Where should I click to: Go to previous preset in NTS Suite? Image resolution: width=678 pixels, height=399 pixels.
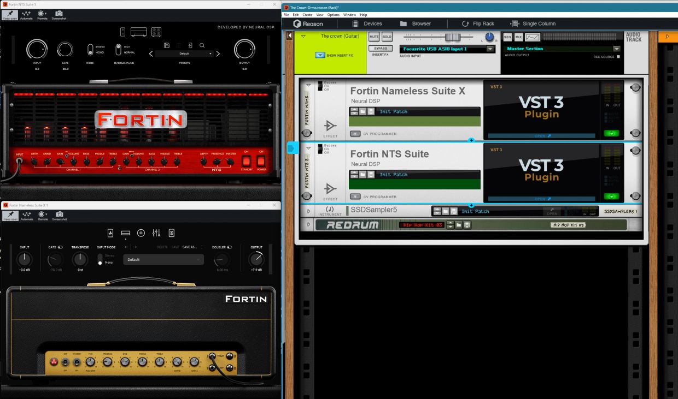(x=151, y=53)
